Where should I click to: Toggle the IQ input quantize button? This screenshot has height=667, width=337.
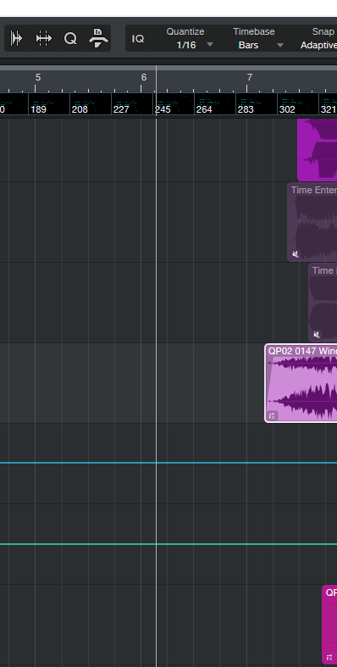pos(138,39)
